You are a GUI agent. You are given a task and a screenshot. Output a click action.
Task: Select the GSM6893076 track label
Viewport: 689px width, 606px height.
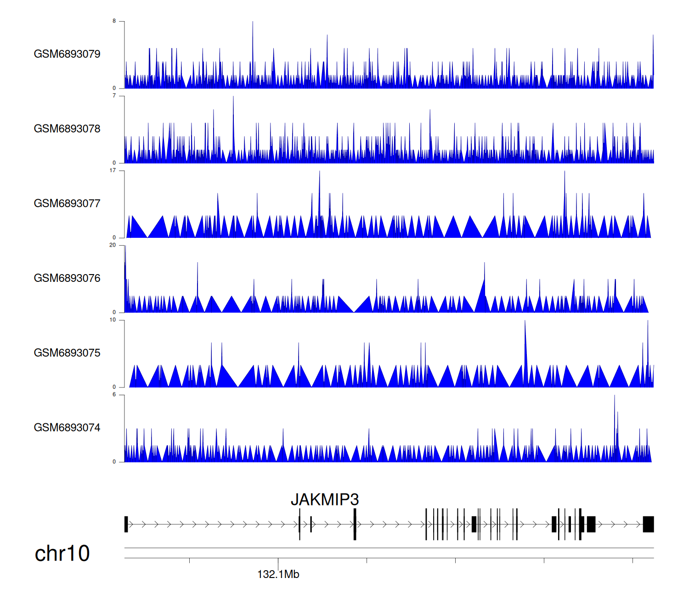(x=67, y=278)
